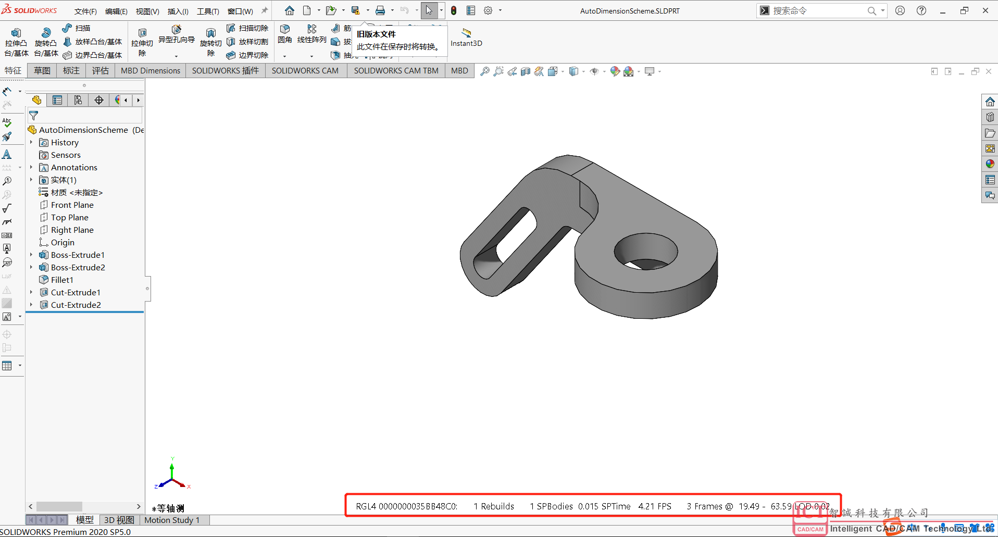Viewport: 998px width, 537px height.
Task: Select the Front Plane tree item
Action: click(72, 205)
